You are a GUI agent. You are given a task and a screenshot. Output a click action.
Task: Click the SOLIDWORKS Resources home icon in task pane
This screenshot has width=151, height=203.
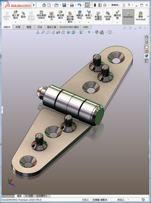pyautogui.click(x=147, y=38)
